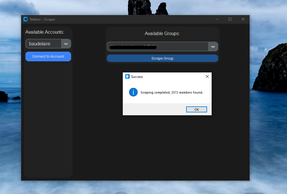Click the 'Telebox - Scraper' window title text

[42, 19]
